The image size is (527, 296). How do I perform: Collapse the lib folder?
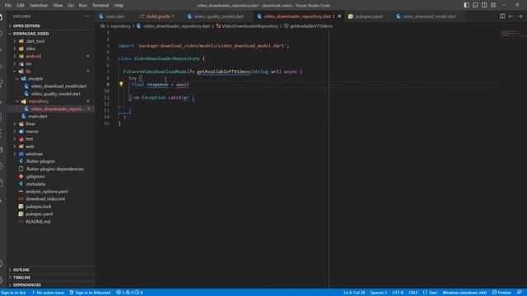28,72
